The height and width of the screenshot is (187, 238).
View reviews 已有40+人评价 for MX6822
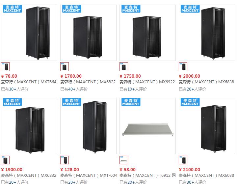point(74,89)
